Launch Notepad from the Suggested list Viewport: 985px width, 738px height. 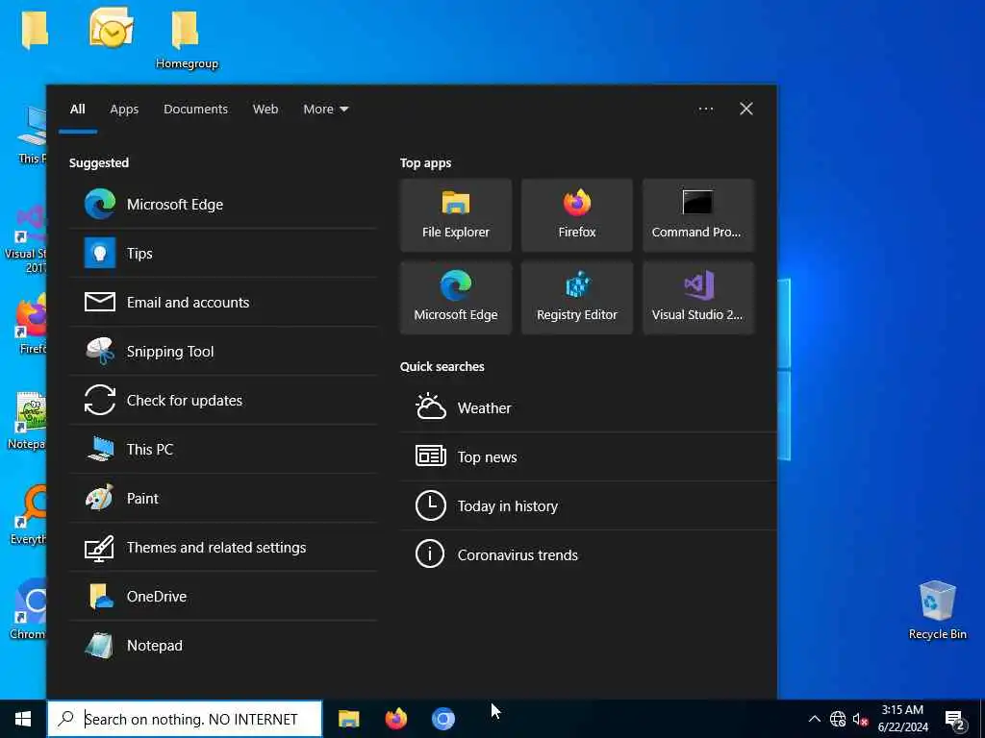(x=223, y=645)
